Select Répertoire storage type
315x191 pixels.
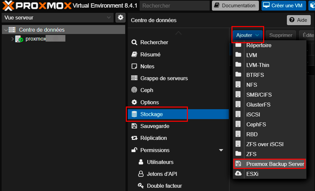click(269, 45)
